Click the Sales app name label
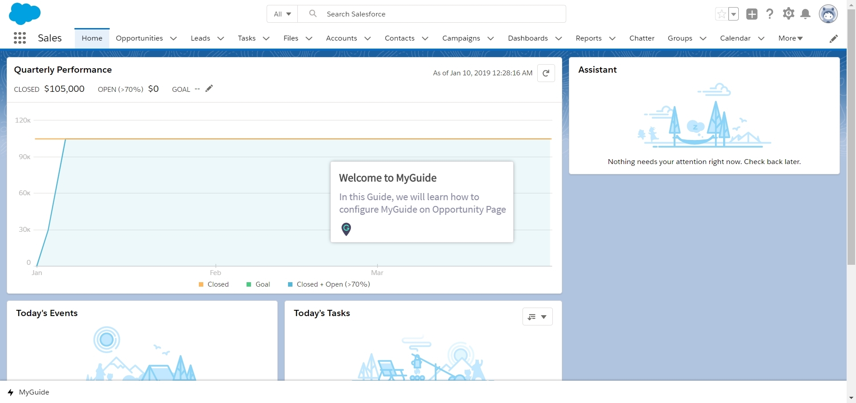Screen dimensions: 856x403 click(x=50, y=38)
